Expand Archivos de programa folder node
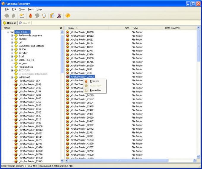 click(x=12, y=35)
